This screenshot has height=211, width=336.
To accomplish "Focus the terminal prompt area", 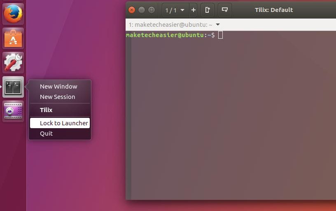I will [231, 115].
